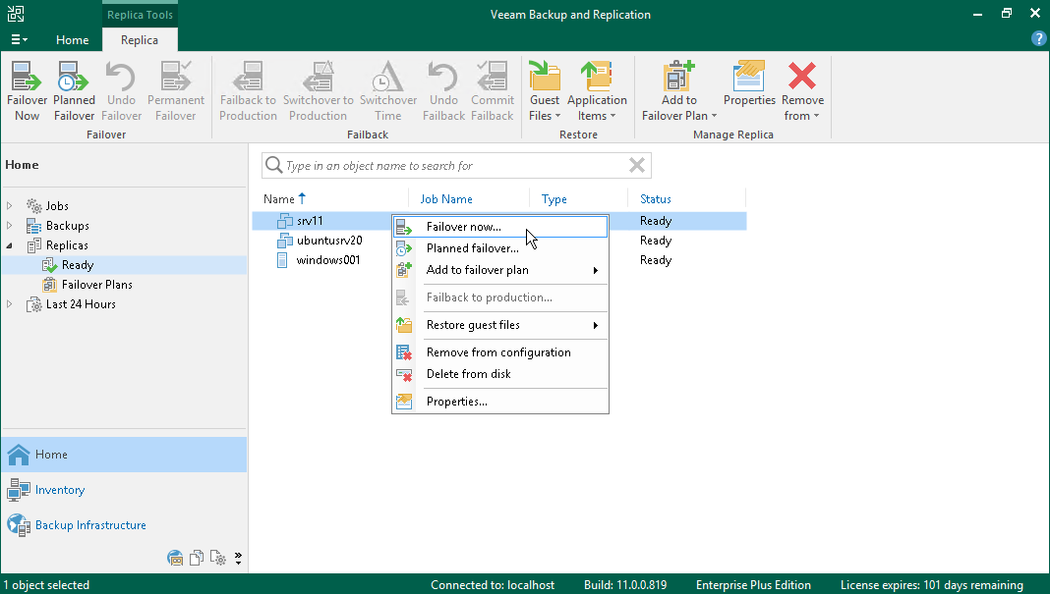Screen dimensions: 1050x594
Task: Click the Veeam application logo icon
Action: (16, 14)
